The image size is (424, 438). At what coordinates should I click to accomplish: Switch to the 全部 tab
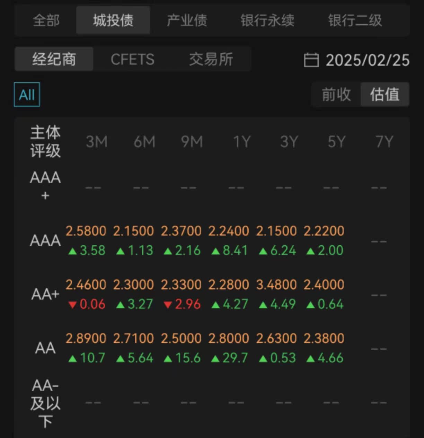(x=46, y=20)
